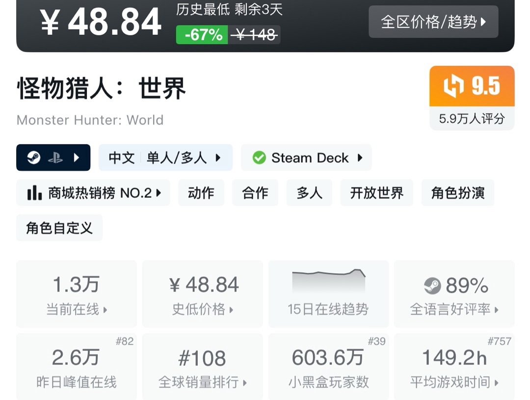This screenshot has height=400, width=530.
Task: Click the Steam icon beside 89% rating
Action: tap(432, 286)
